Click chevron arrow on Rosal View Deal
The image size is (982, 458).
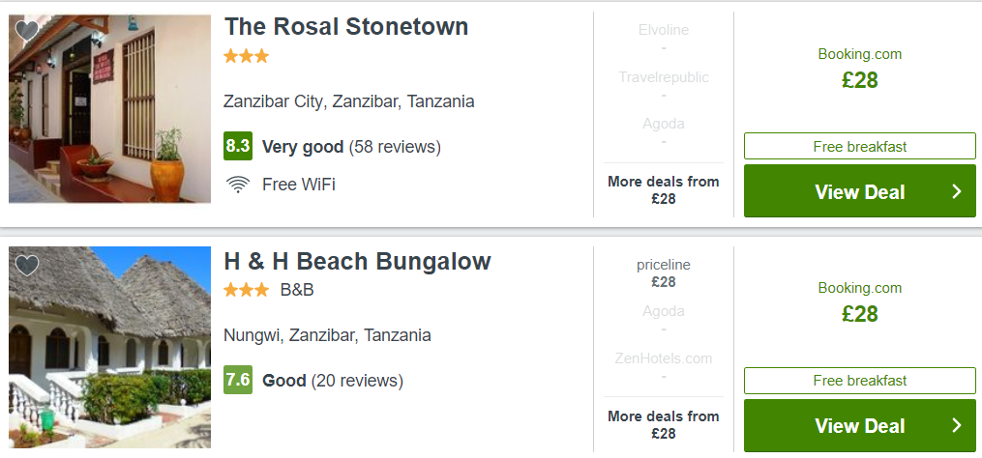956,191
